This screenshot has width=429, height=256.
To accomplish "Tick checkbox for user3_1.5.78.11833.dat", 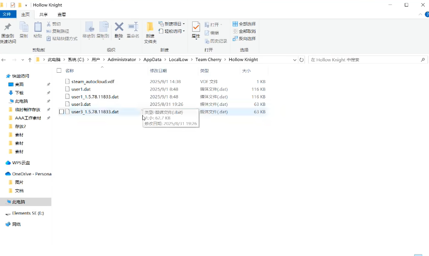I will click(x=62, y=111).
